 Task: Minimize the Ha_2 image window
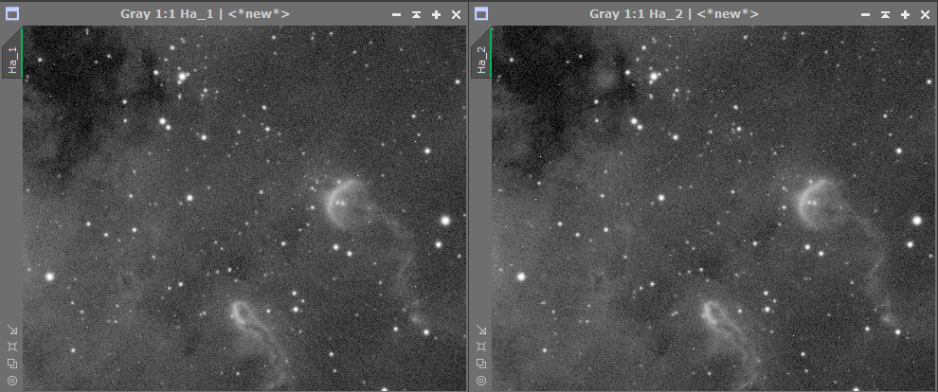pos(865,14)
